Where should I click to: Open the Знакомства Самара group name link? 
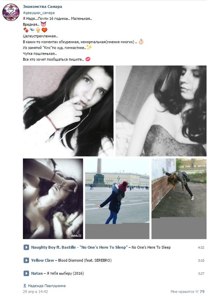42,7
